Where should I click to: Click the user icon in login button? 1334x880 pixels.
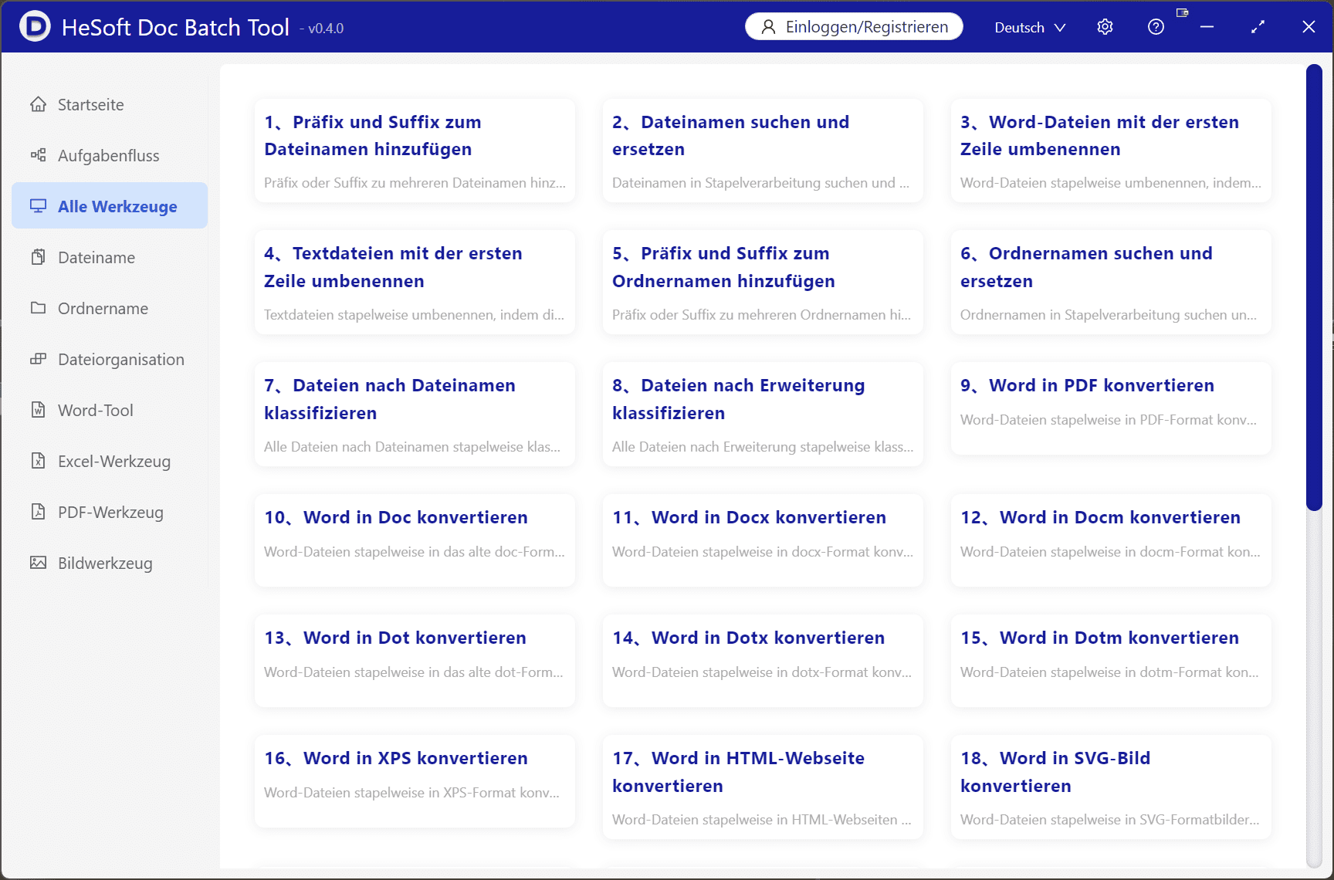click(768, 27)
